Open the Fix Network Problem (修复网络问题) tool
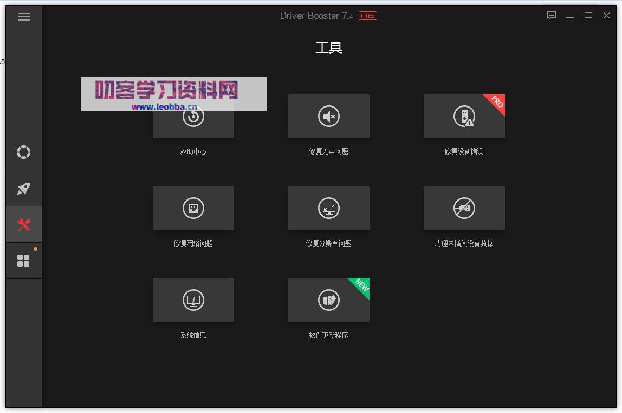622x413 pixels. coord(193,208)
